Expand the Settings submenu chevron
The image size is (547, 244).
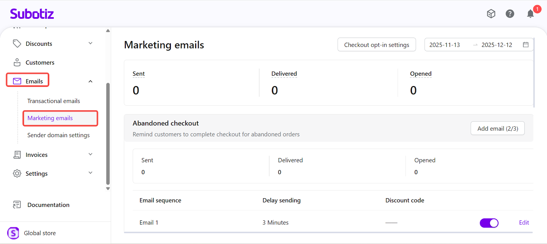90,173
